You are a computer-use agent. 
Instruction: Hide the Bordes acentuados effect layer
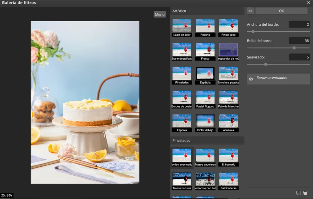pos(251,79)
